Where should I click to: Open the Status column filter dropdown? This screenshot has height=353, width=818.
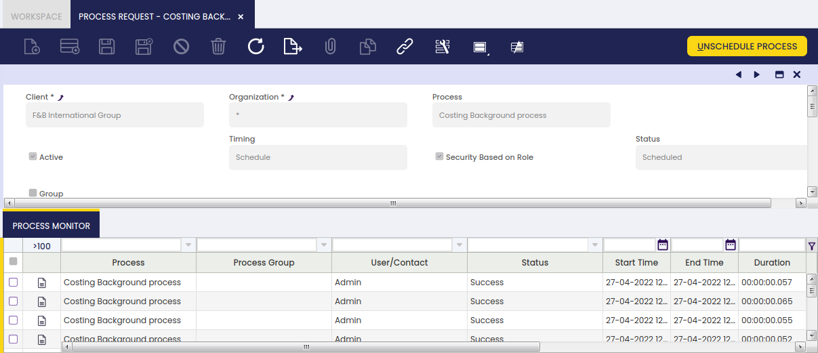pyautogui.click(x=595, y=245)
